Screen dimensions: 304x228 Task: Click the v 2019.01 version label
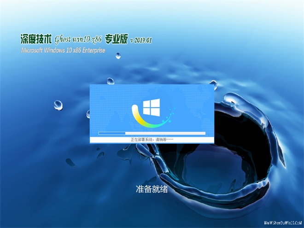tap(141, 40)
